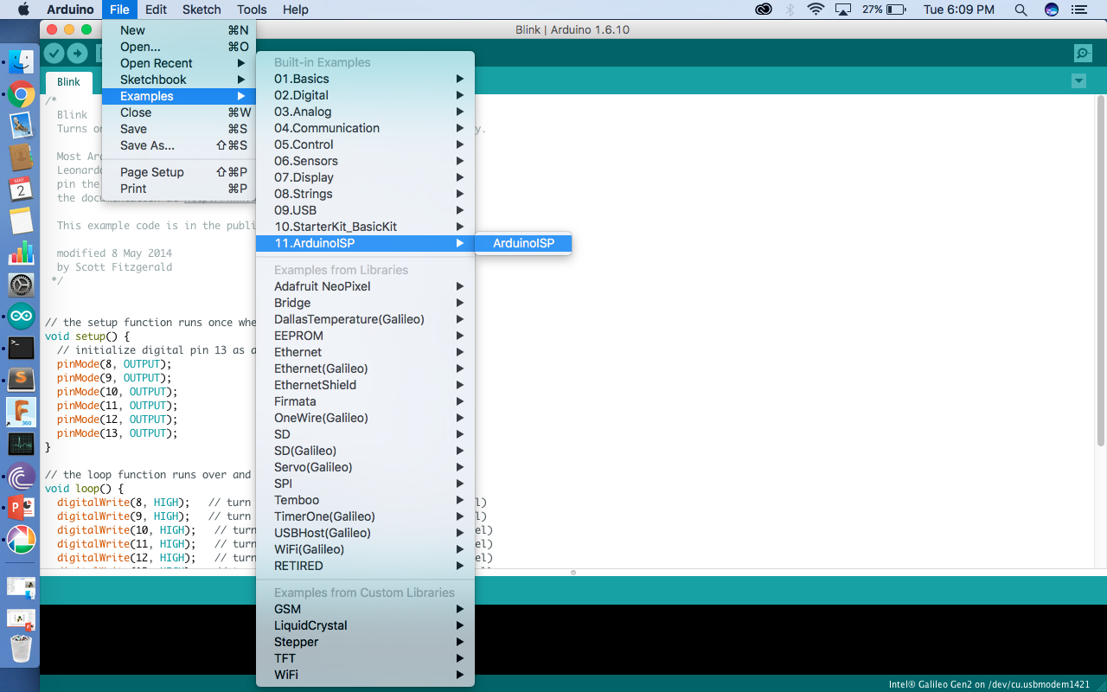The height and width of the screenshot is (692, 1107).
Task: Expand the SPI library examples
Action: tap(365, 484)
